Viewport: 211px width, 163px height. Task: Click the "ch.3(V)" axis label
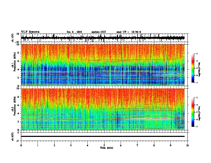click(13, 137)
